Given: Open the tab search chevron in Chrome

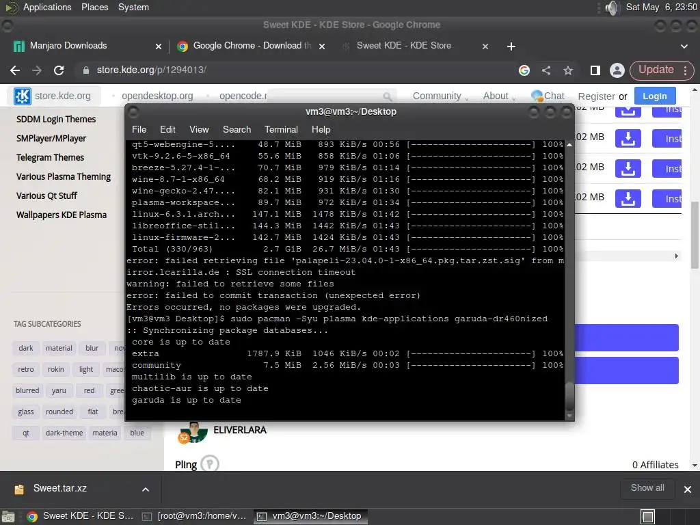Looking at the screenshot, I should click(x=684, y=46).
